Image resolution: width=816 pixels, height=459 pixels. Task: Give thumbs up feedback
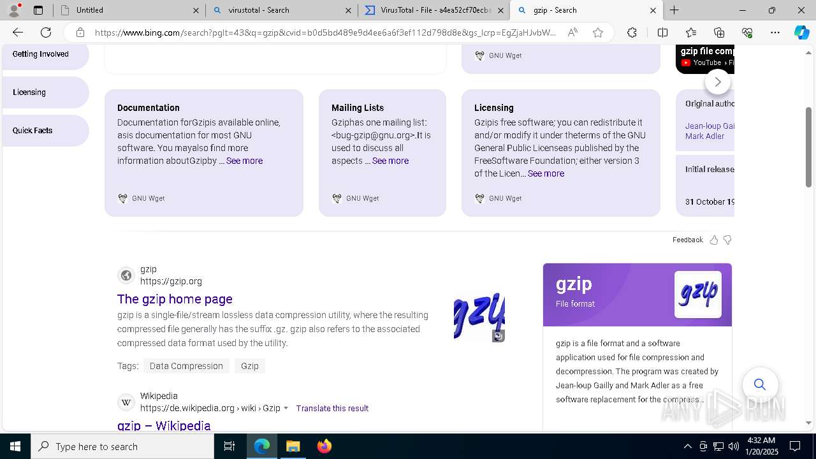(x=714, y=240)
